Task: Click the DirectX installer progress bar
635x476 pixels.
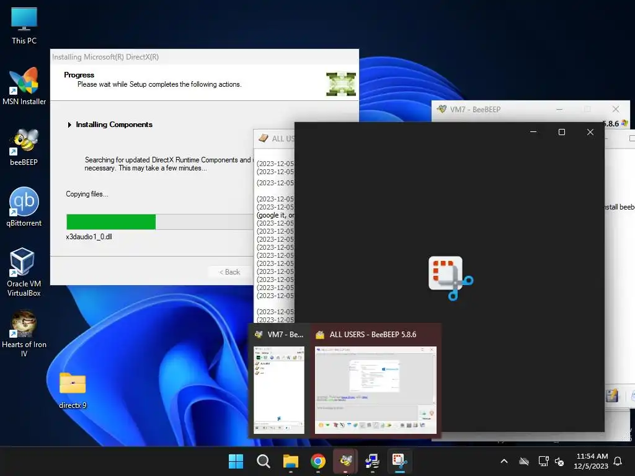Action: tap(160, 222)
